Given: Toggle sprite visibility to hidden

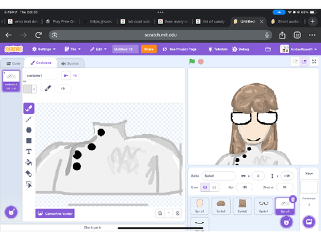Looking at the screenshot, I should pos(214,187).
